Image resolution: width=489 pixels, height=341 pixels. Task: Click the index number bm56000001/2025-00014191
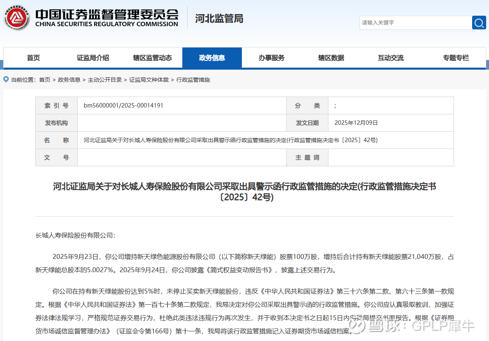point(124,105)
